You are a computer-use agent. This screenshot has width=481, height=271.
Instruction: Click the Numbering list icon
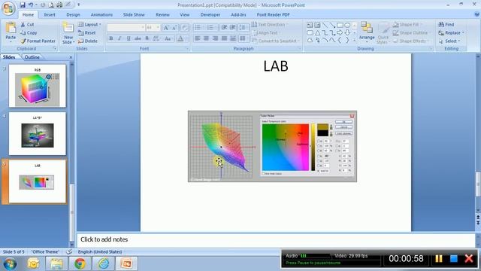(211, 28)
